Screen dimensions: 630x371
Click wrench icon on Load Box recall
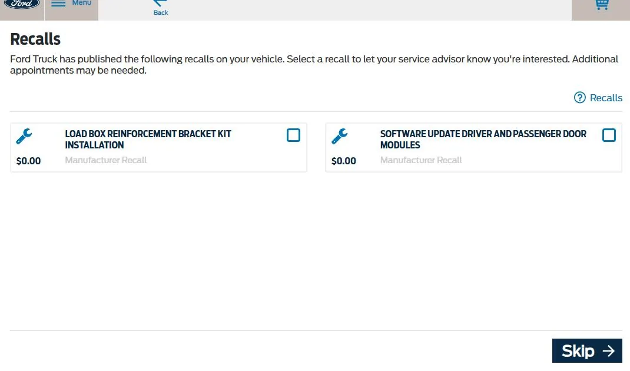[24, 136]
